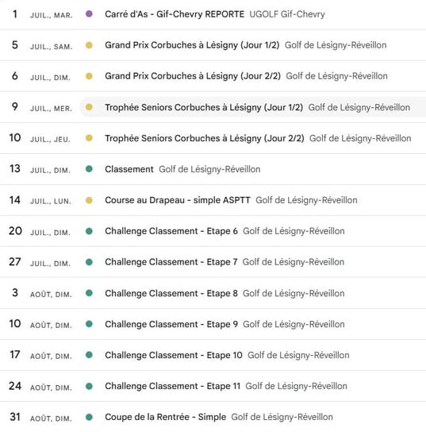The height and width of the screenshot is (432, 426).
Task: Click yellow dot of Grand Prix Jour 1/2
Action: [89, 45]
